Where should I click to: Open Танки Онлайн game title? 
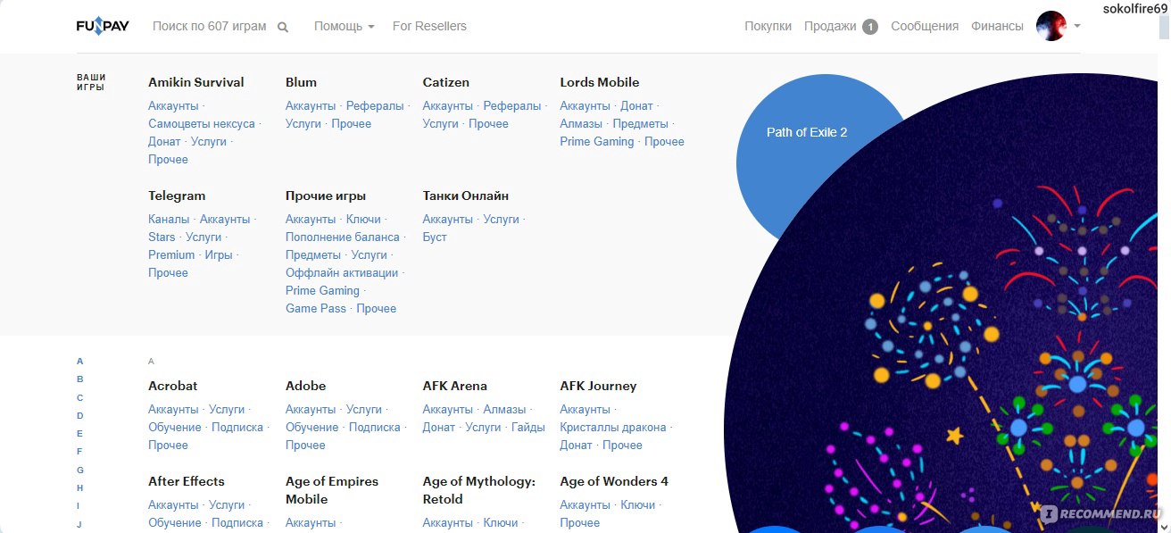coord(466,196)
